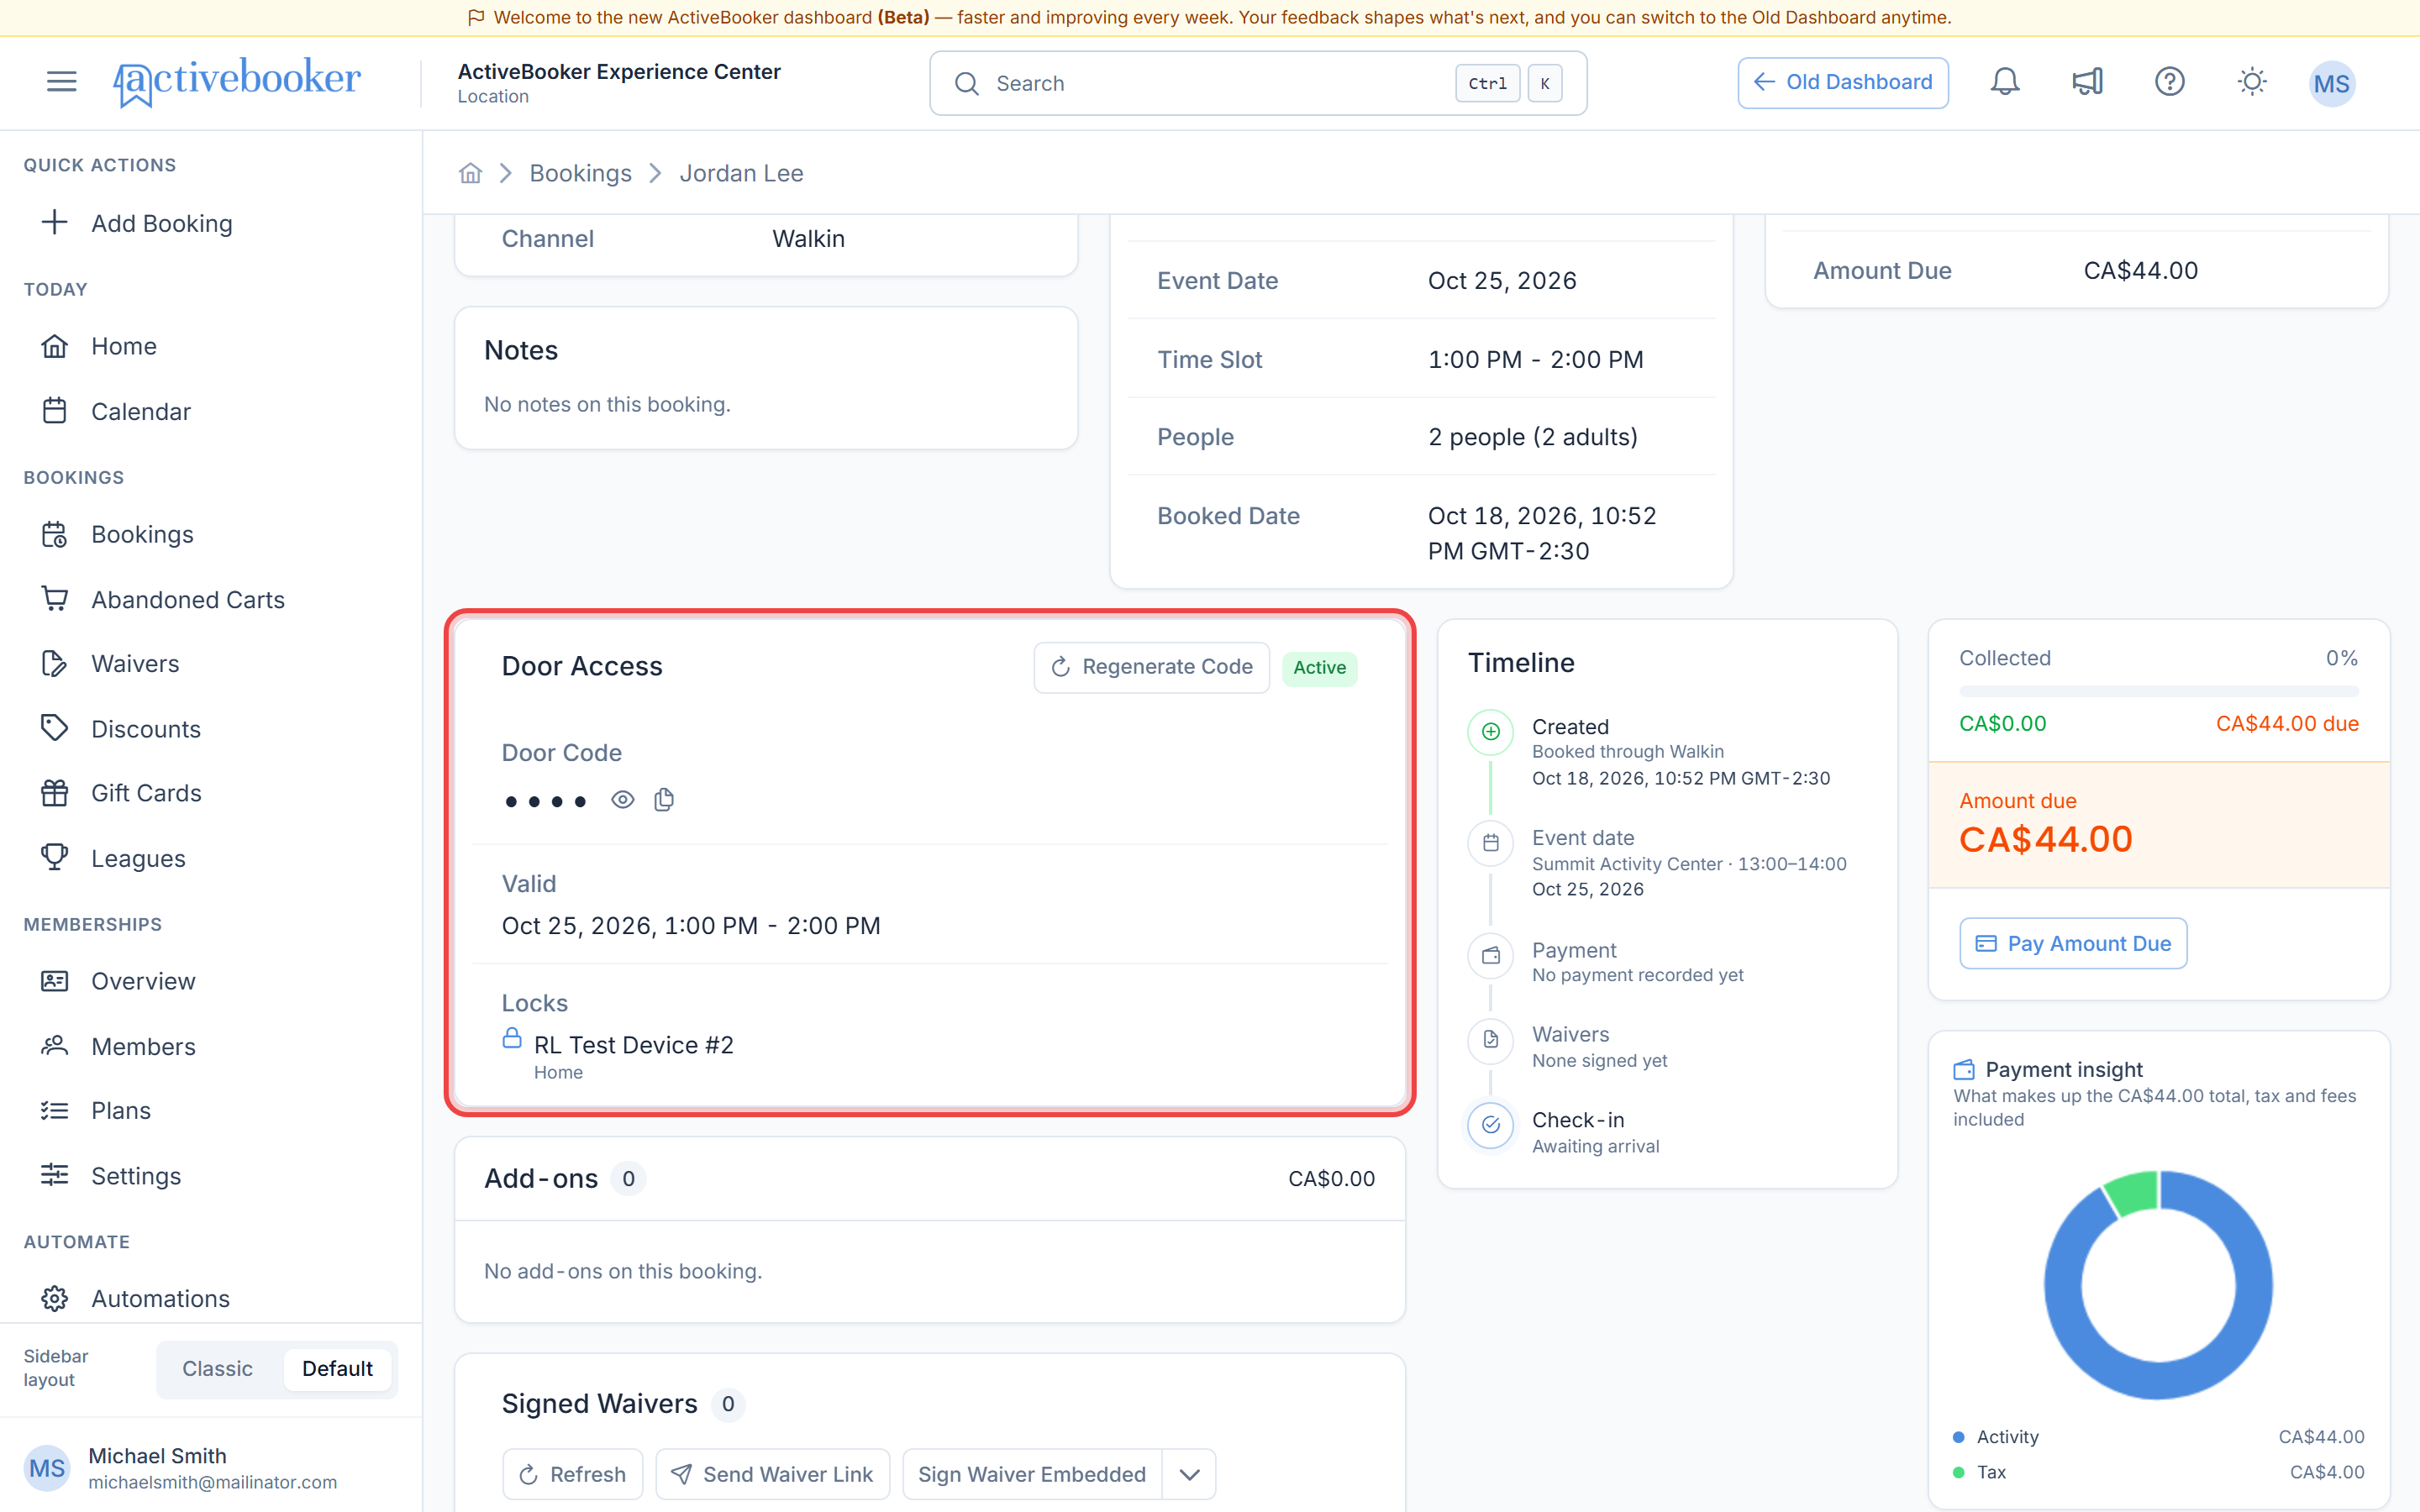Click the Collected progress bar

tap(2158, 691)
